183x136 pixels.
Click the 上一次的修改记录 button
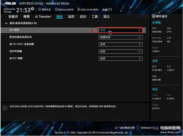pos(125,128)
